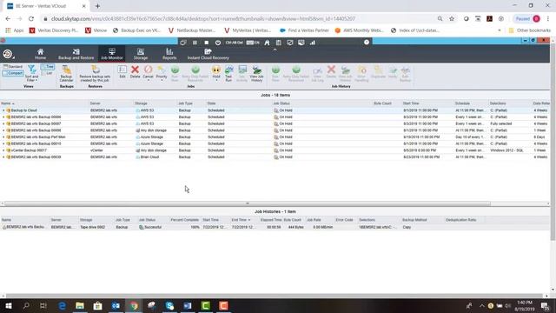Open Skype from taskbar
This screenshot has height=313, width=556.
[x=169, y=305]
